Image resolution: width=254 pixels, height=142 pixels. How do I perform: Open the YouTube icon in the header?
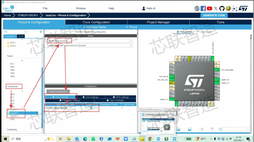[x=210, y=8]
